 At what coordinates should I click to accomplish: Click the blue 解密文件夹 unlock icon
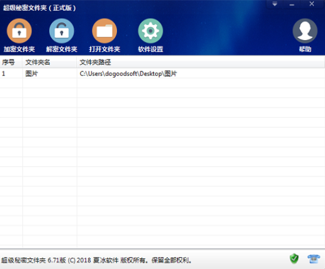62,31
